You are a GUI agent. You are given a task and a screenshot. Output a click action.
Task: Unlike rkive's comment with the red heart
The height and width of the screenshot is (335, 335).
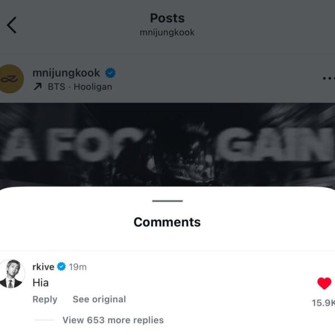[324, 284]
